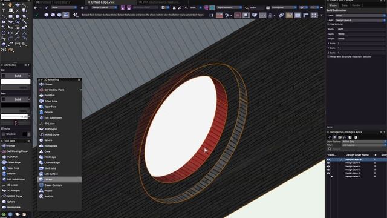
Task: Choose Set Working Plane in 3D Modeling palette
Action: coord(59,90)
